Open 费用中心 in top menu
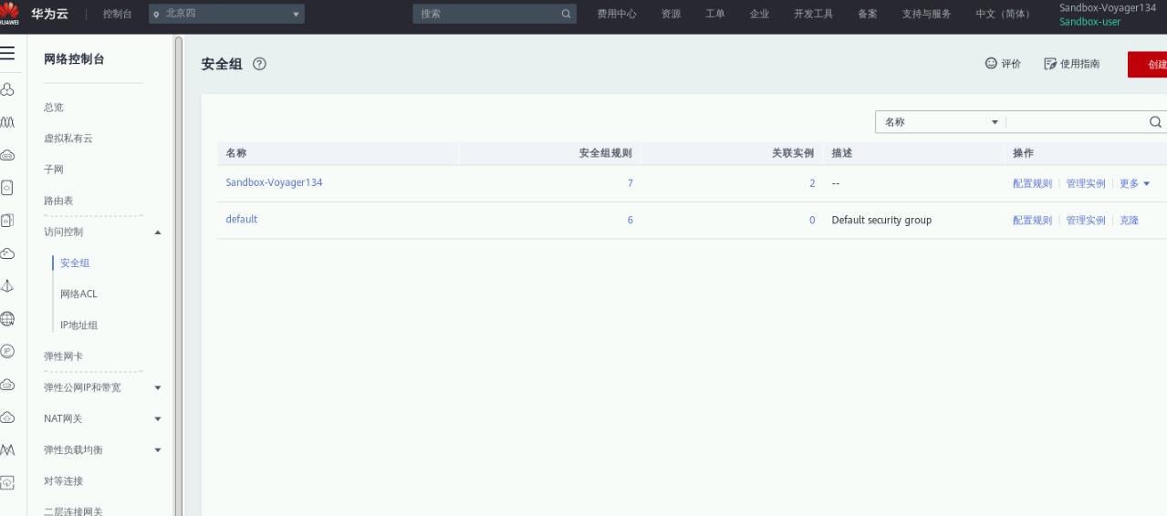 pyautogui.click(x=617, y=14)
